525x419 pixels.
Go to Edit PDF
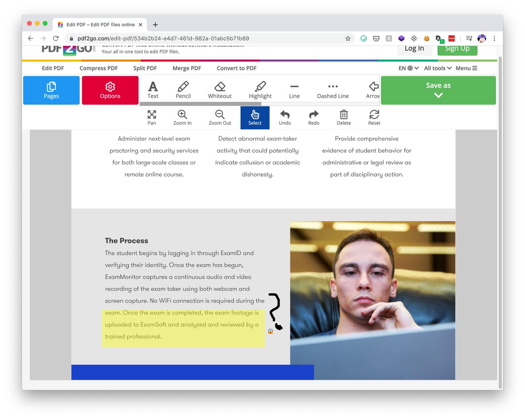pyautogui.click(x=53, y=68)
